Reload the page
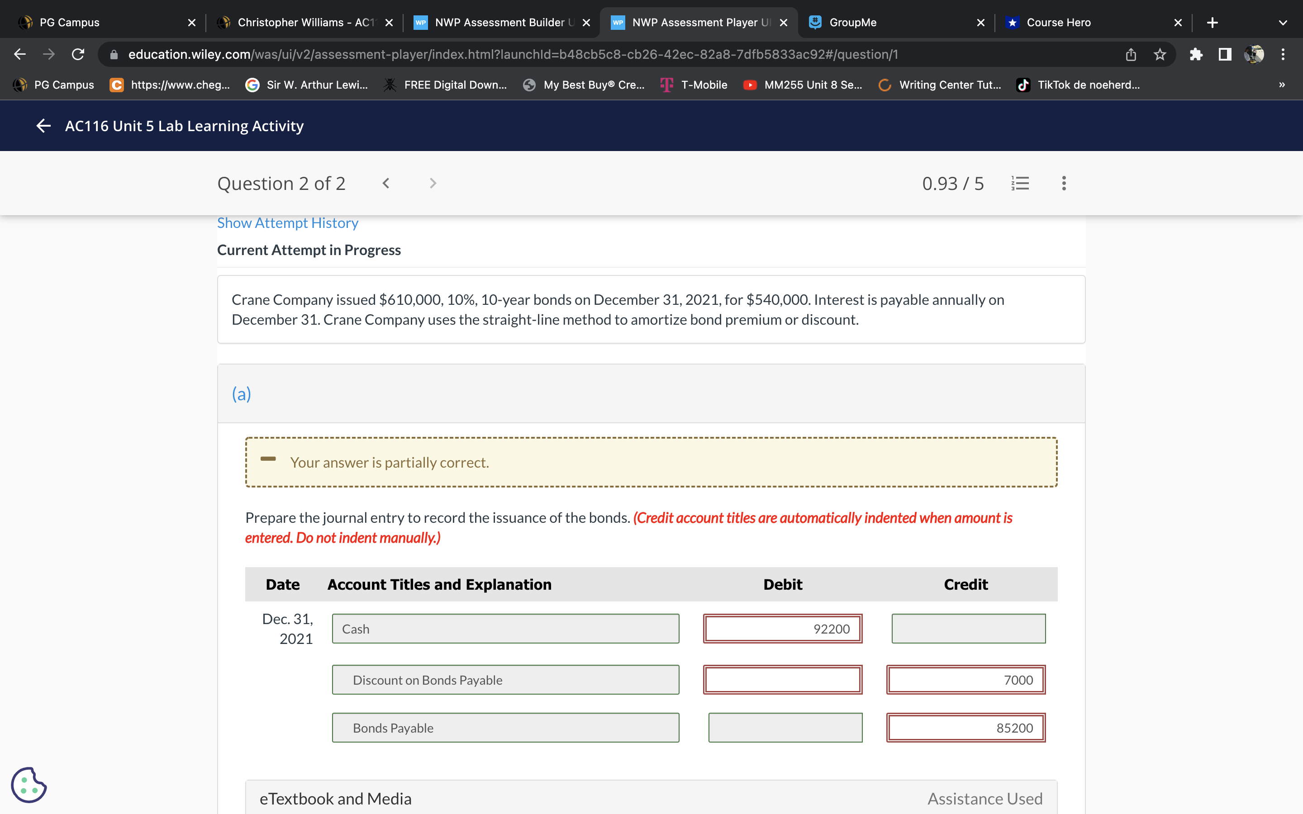 coord(78,54)
